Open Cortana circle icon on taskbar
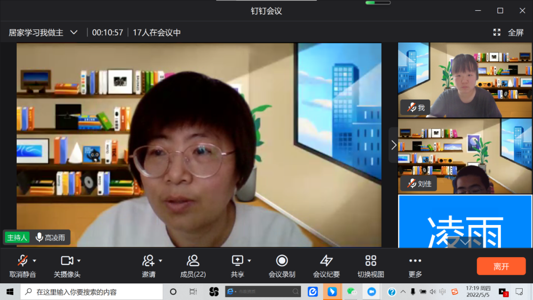Image resolution: width=533 pixels, height=300 pixels. (173, 292)
